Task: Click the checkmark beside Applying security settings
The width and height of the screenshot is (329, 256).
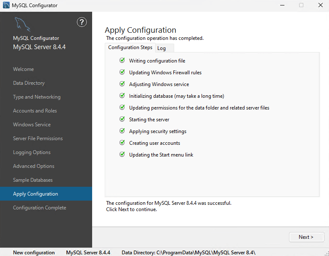Action: (x=122, y=131)
